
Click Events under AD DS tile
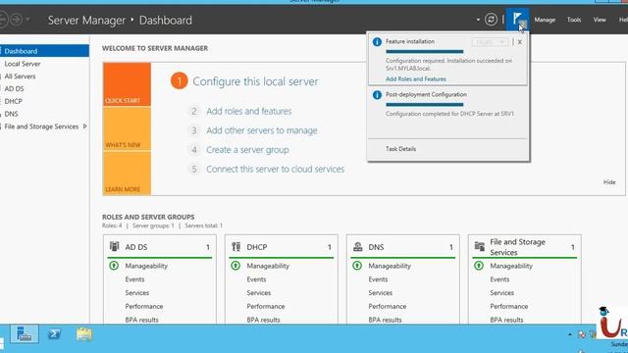coord(134,279)
